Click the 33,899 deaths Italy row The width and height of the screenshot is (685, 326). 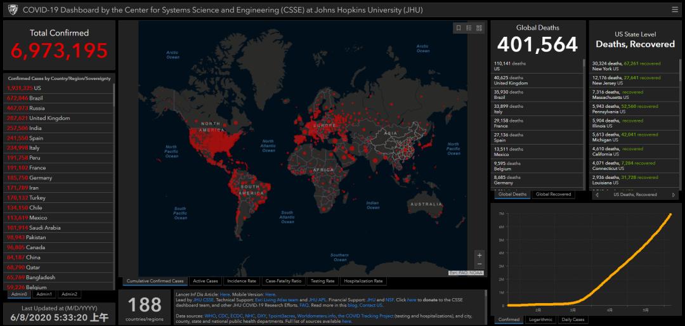click(x=538, y=109)
